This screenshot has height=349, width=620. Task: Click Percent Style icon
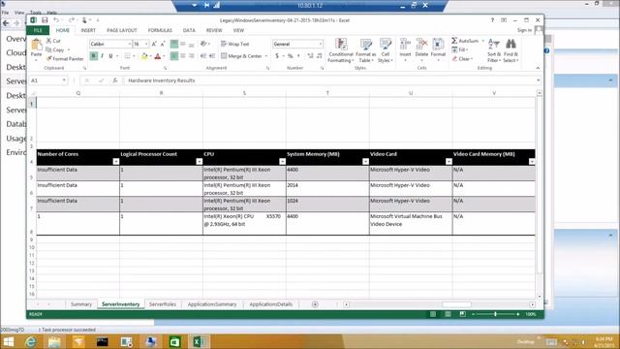click(x=290, y=56)
